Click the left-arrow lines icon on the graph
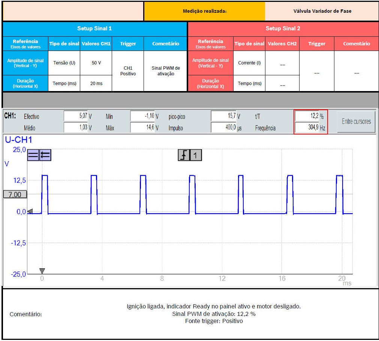379x341 pixels. 45,155
